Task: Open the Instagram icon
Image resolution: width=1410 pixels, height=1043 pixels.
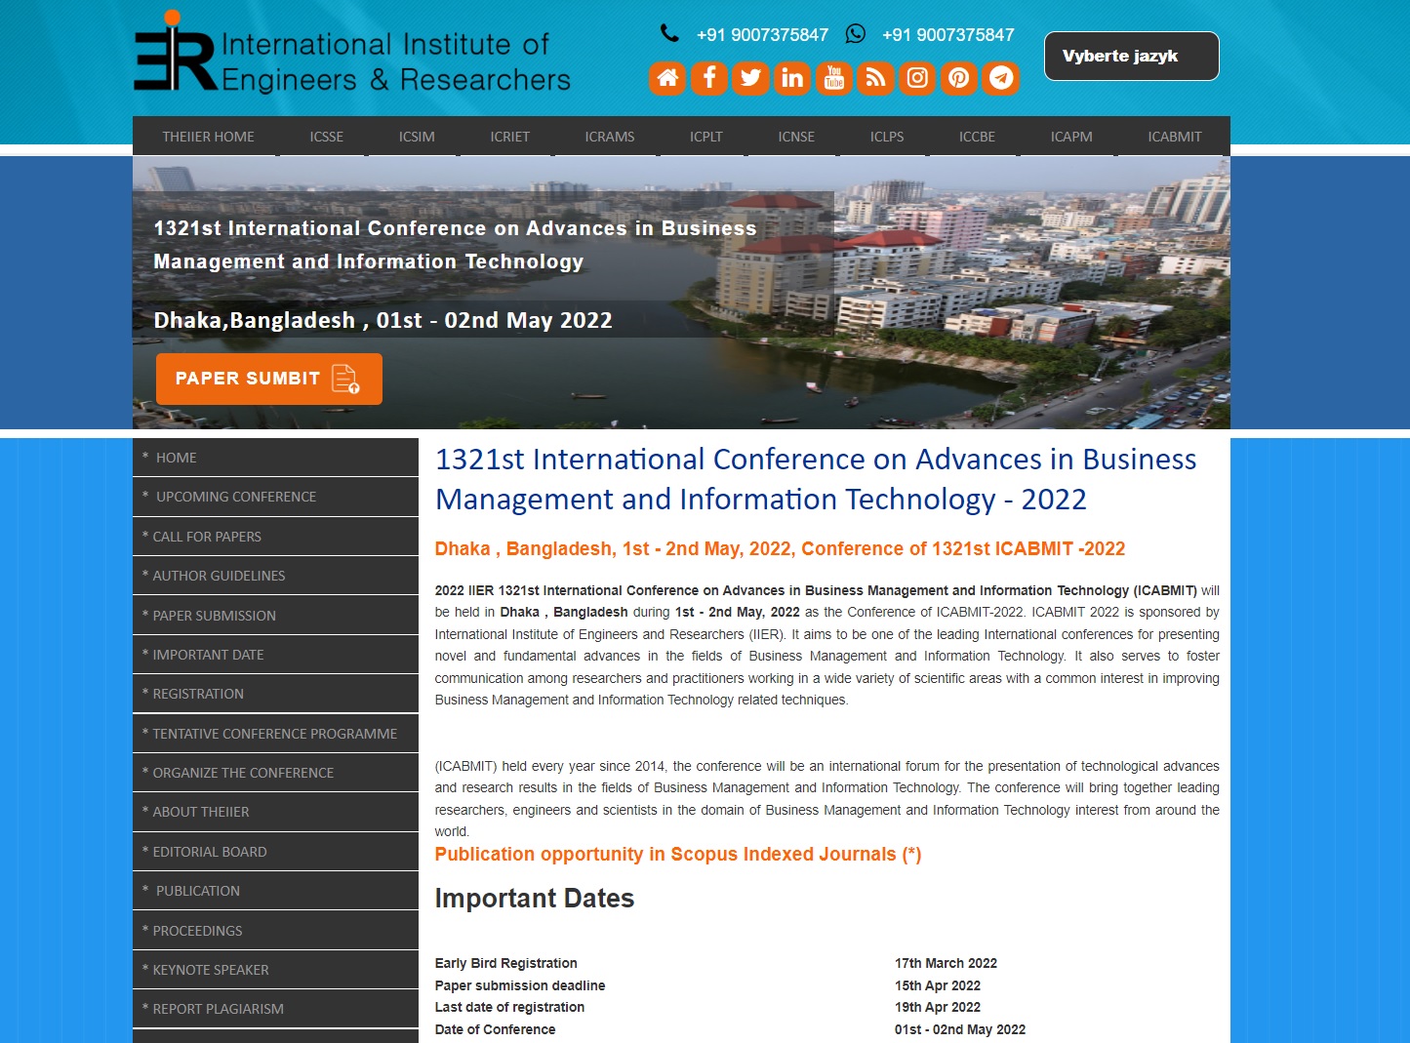Action: tap(916, 78)
